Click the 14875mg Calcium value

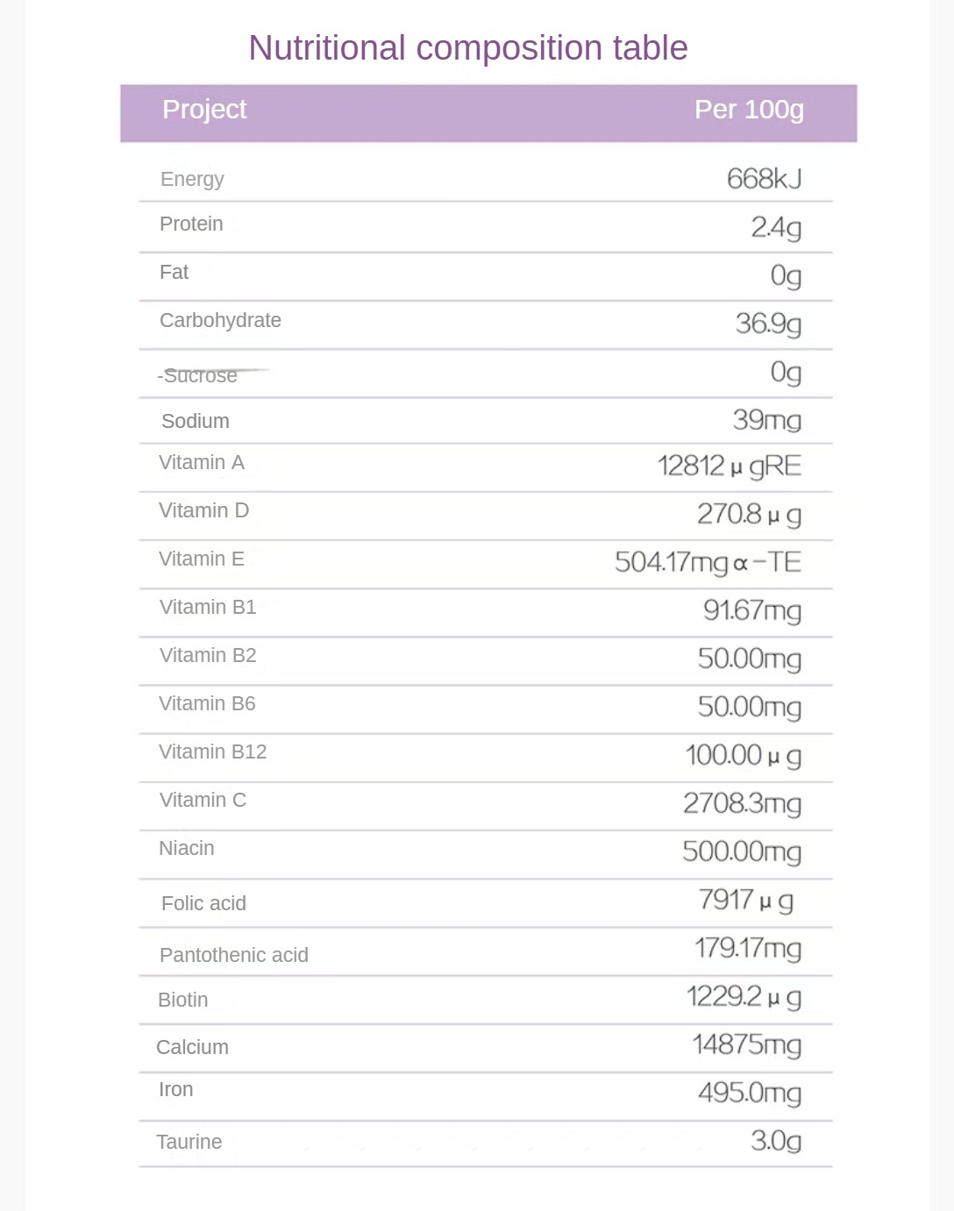(x=746, y=1044)
